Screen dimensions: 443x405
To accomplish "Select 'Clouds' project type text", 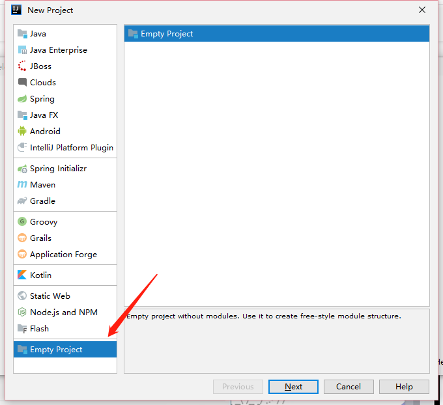I will pyautogui.click(x=43, y=83).
